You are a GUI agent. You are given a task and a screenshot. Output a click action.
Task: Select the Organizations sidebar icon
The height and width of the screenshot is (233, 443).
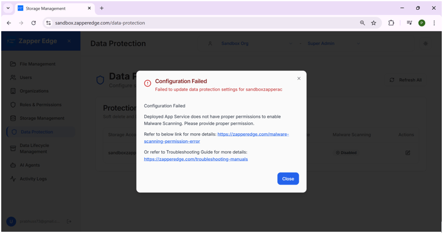[x=13, y=91]
